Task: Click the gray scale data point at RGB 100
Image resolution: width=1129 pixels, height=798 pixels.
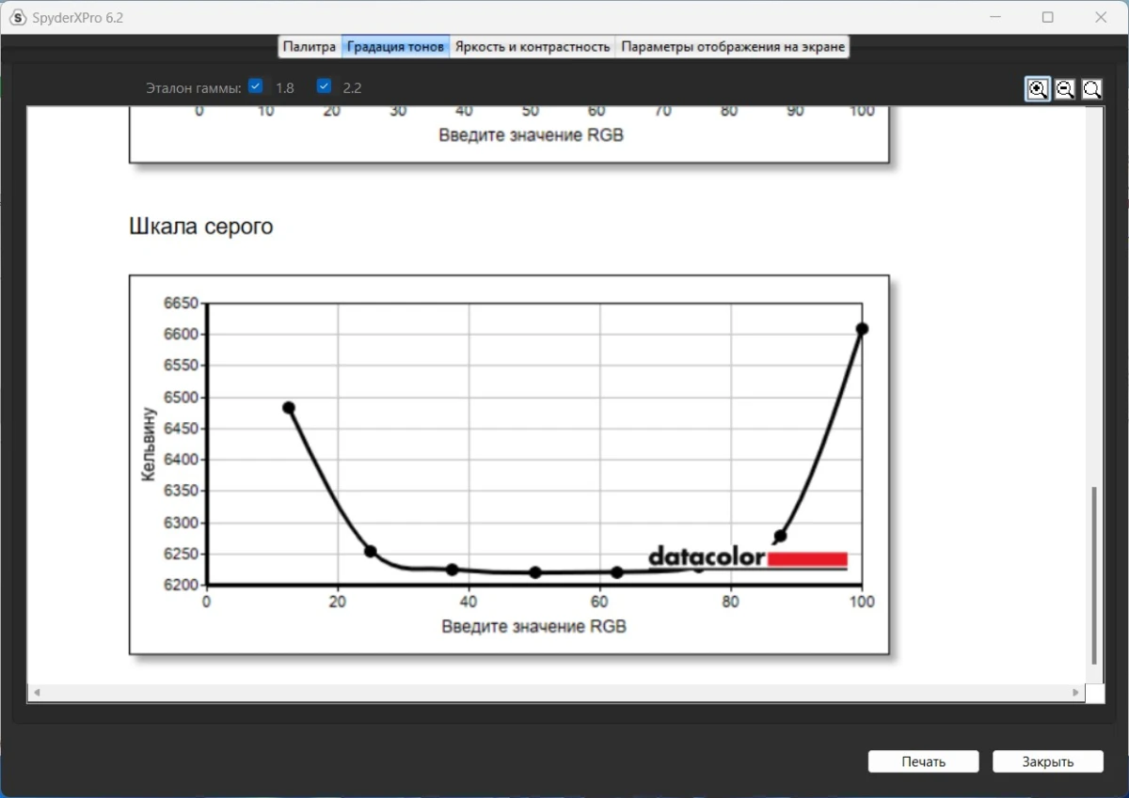Action: [862, 329]
